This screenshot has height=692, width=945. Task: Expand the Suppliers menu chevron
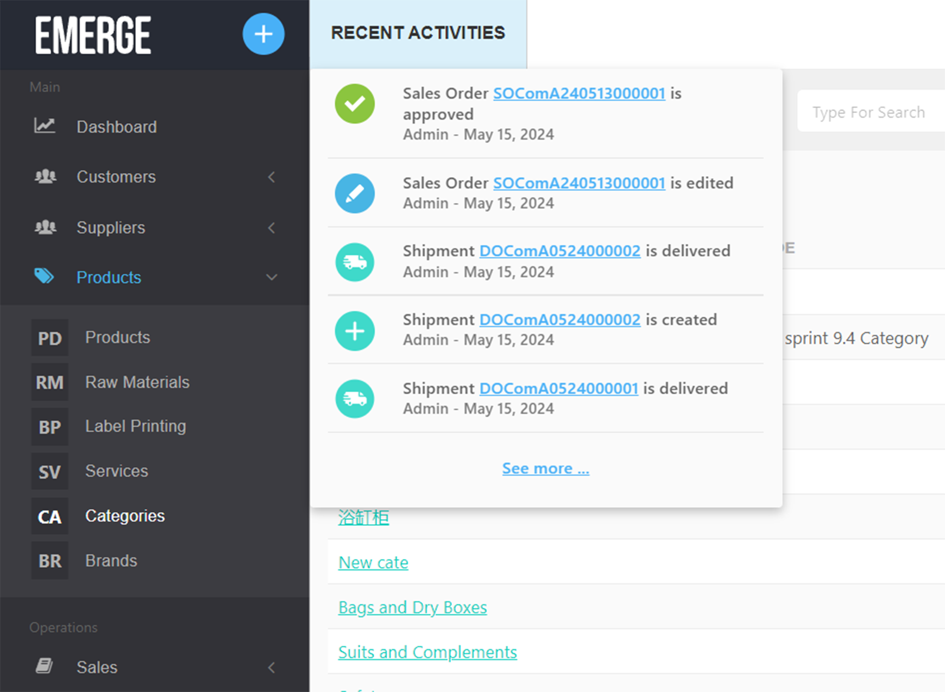(x=272, y=228)
